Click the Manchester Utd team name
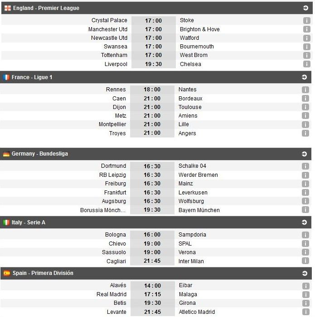The width and height of the screenshot is (315, 317). point(108,29)
